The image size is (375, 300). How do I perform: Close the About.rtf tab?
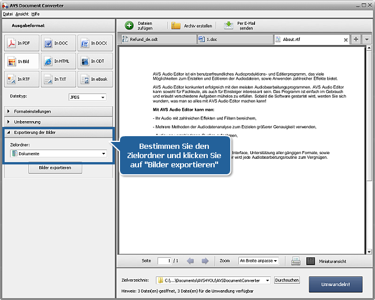tap(346, 40)
